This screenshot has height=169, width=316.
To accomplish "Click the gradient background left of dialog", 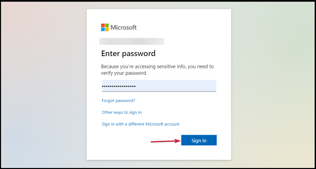I will click(x=44, y=84).
